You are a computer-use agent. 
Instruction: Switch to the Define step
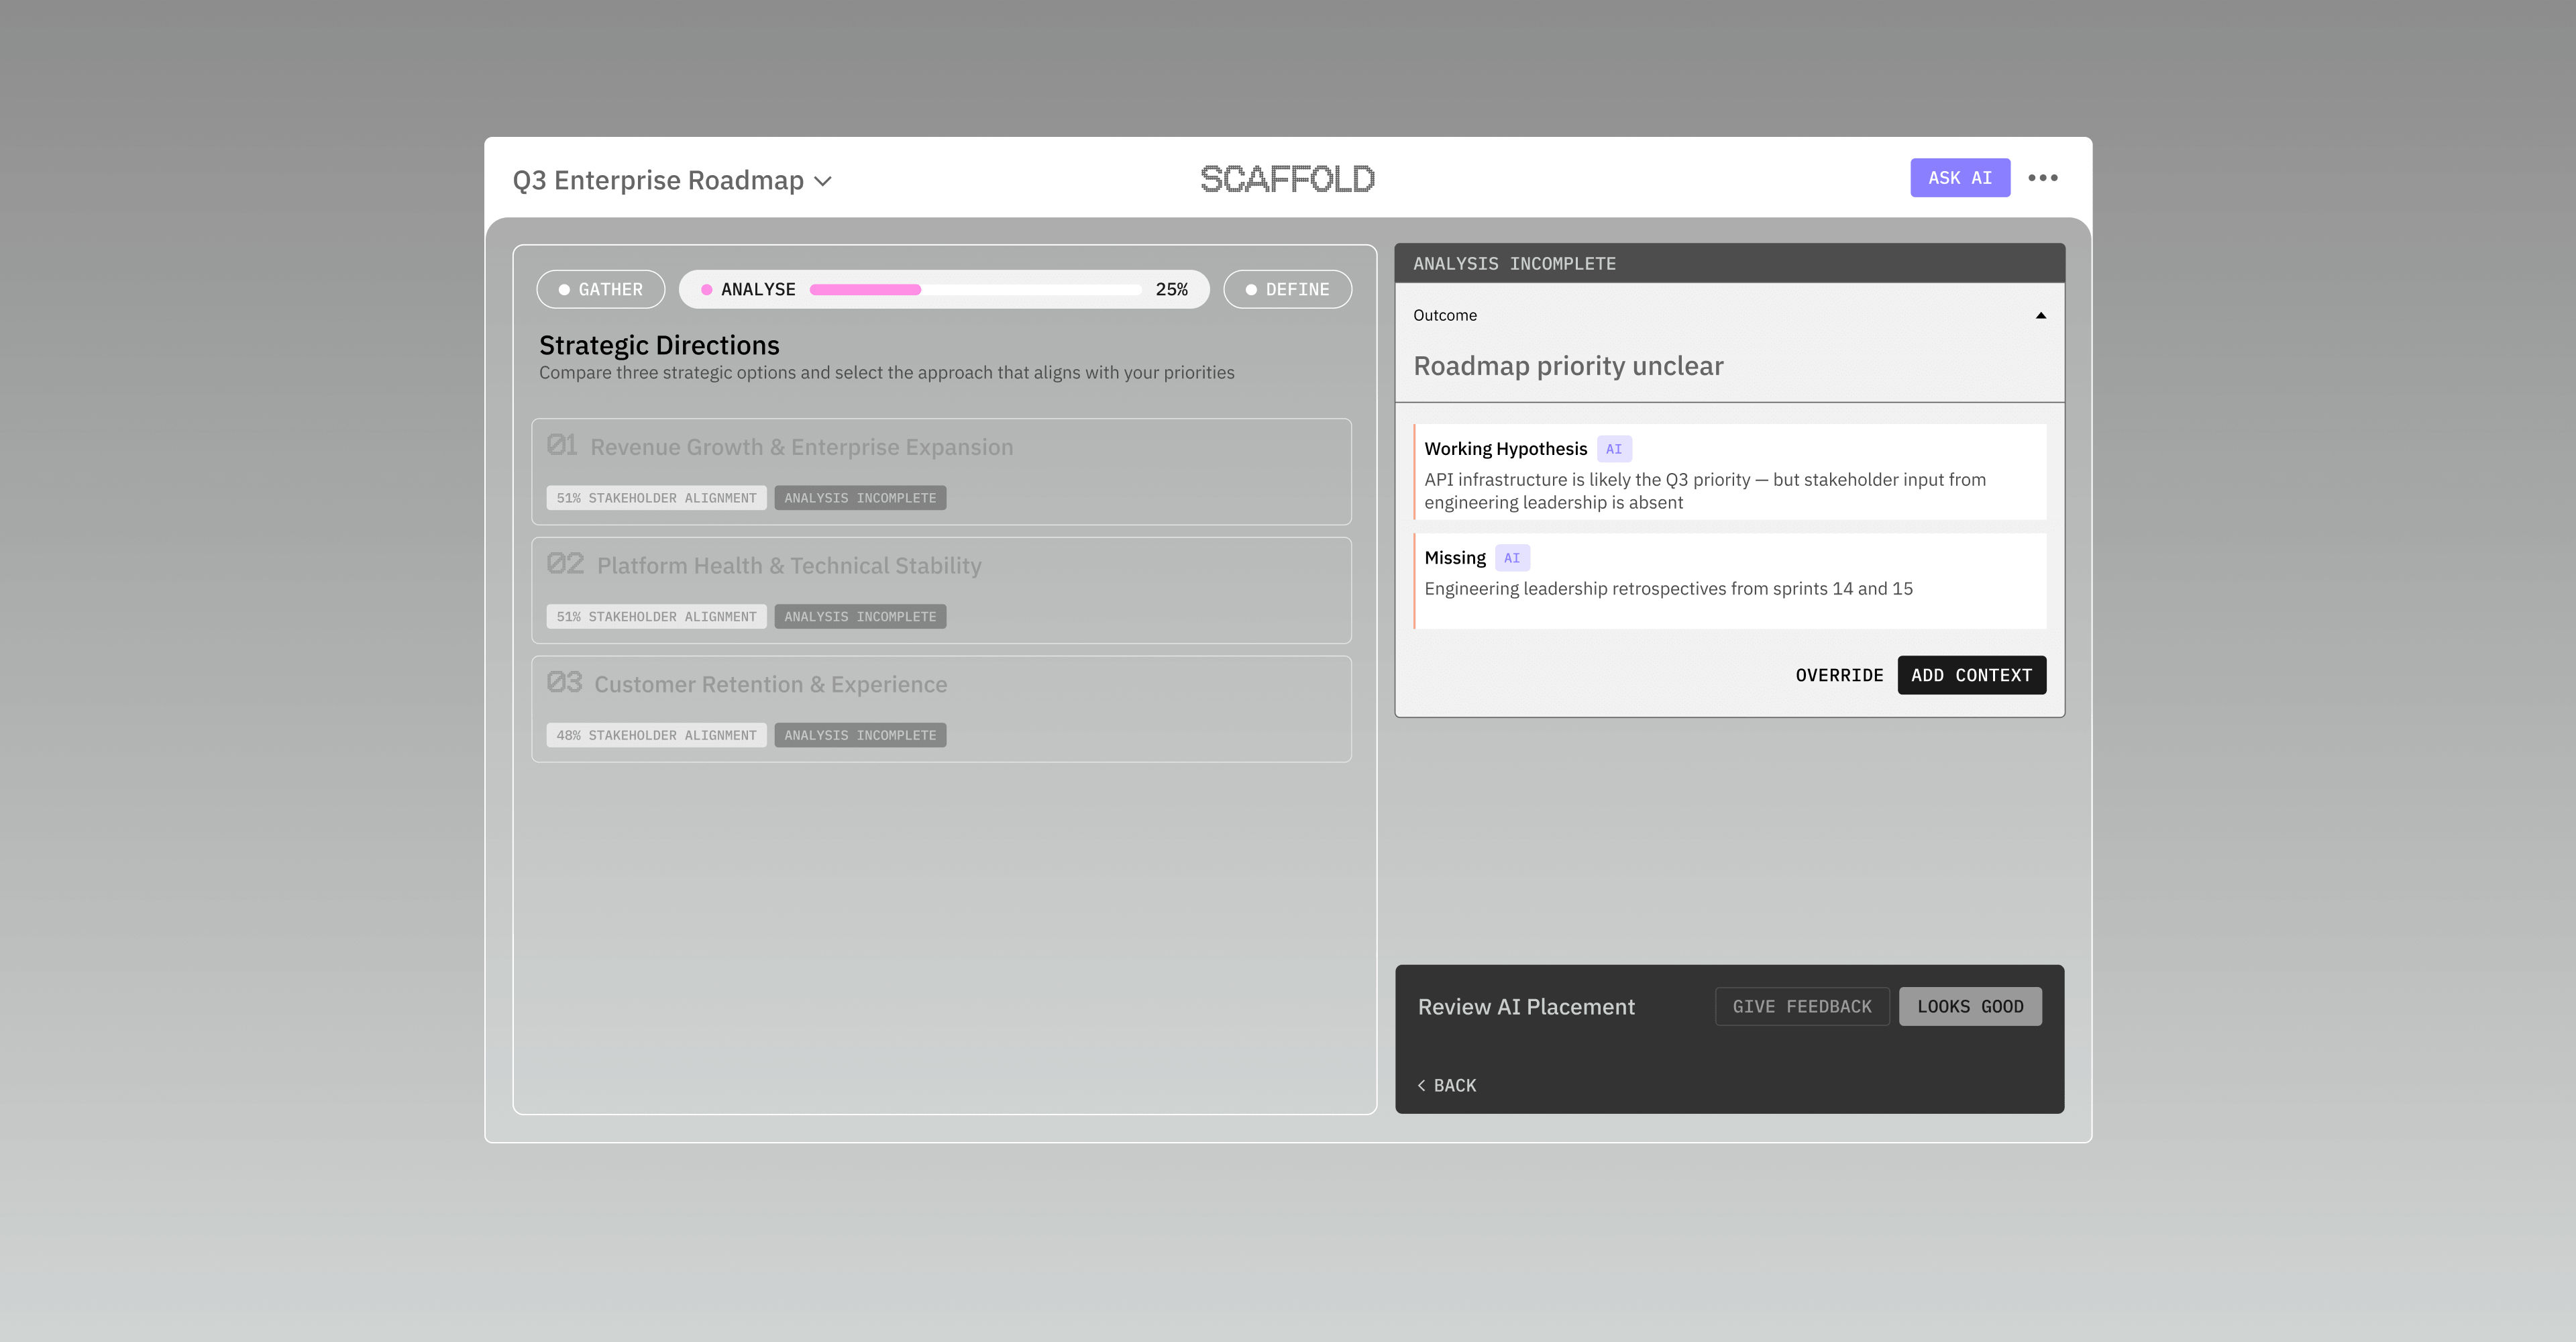pyautogui.click(x=1287, y=290)
